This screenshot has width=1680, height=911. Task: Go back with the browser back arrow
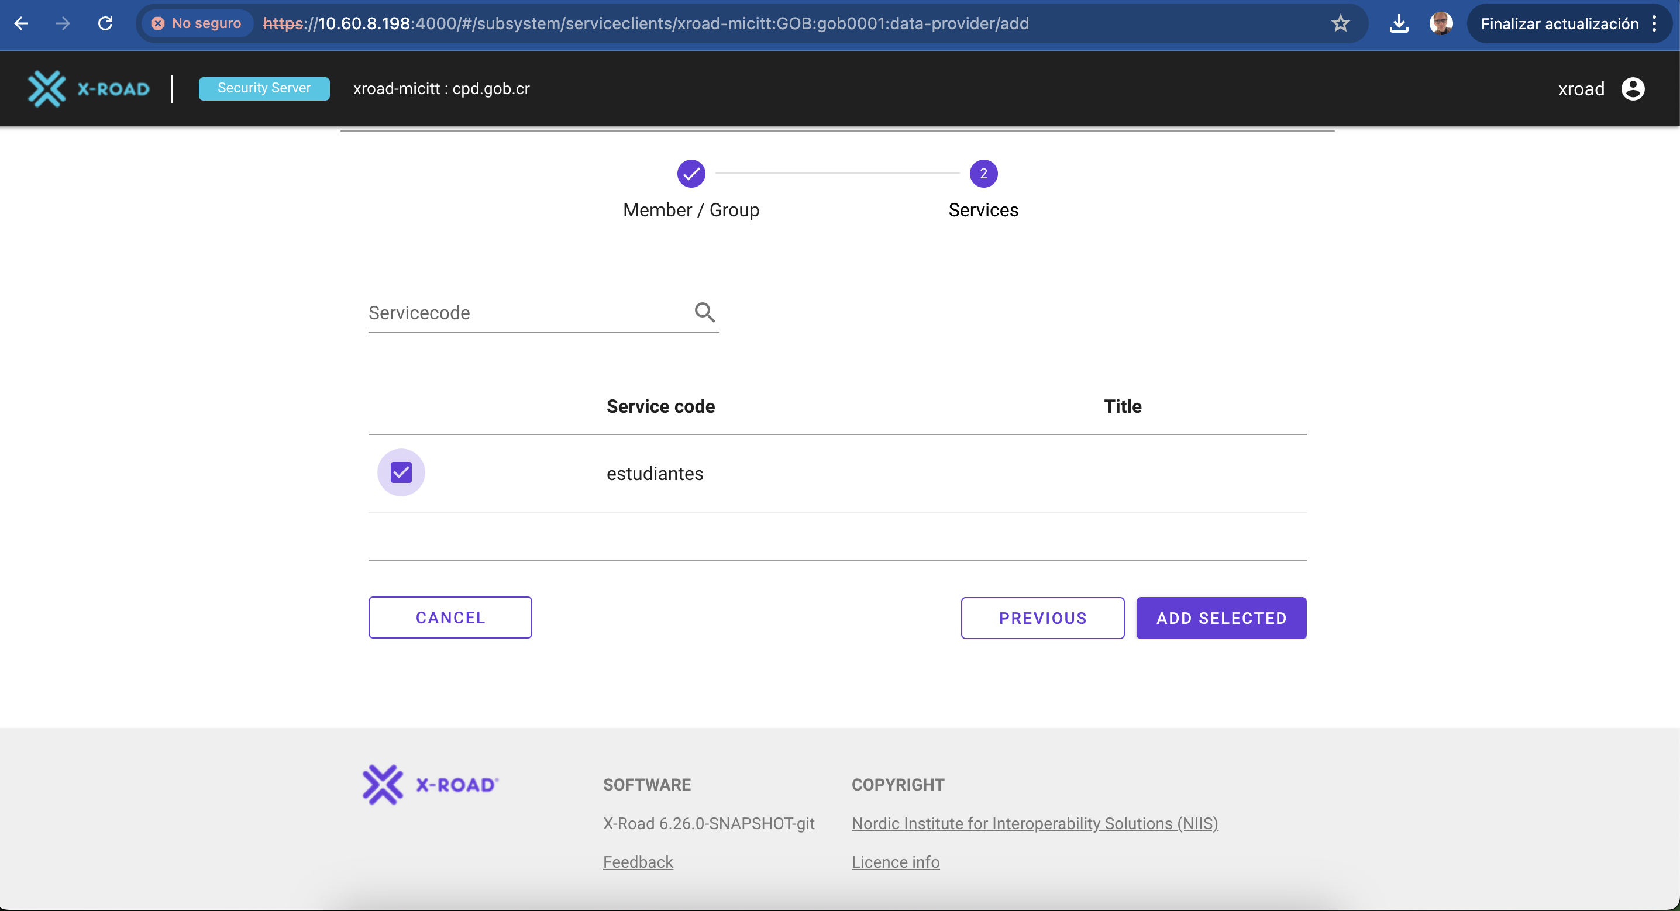point(22,23)
